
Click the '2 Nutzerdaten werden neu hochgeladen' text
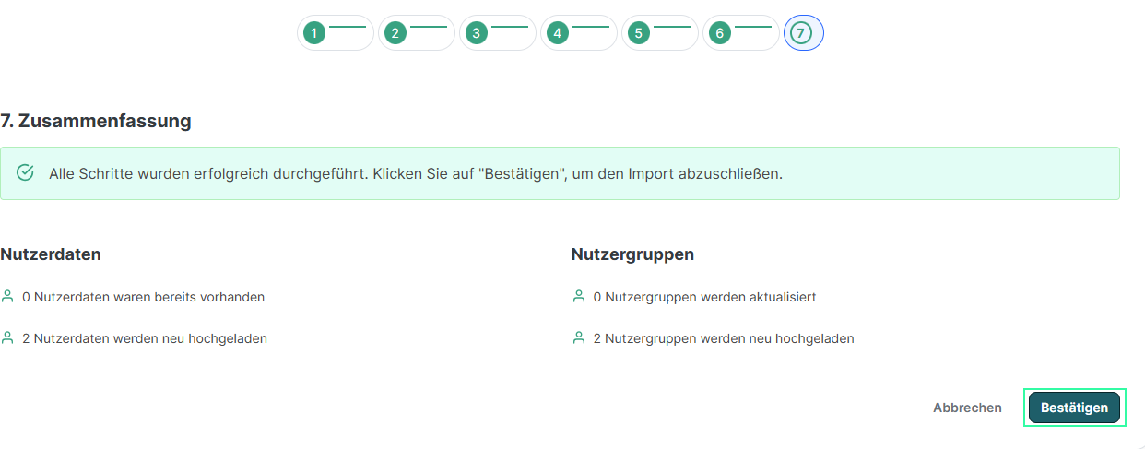point(145,338)
